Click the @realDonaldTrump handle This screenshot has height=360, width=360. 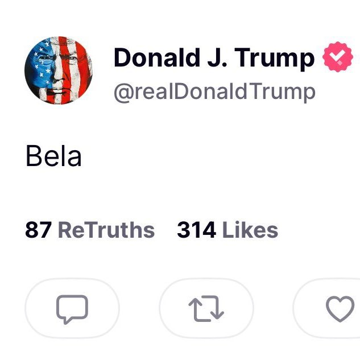[214, 91]
